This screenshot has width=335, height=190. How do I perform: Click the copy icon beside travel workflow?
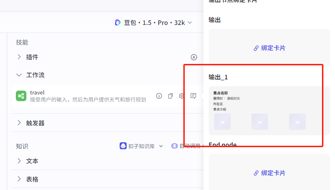[x=170, y=96]
